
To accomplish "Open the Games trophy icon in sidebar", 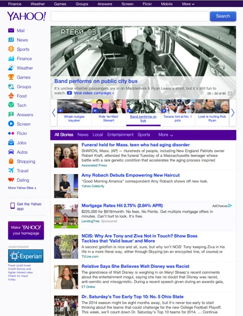I will (x=11, y=77).
